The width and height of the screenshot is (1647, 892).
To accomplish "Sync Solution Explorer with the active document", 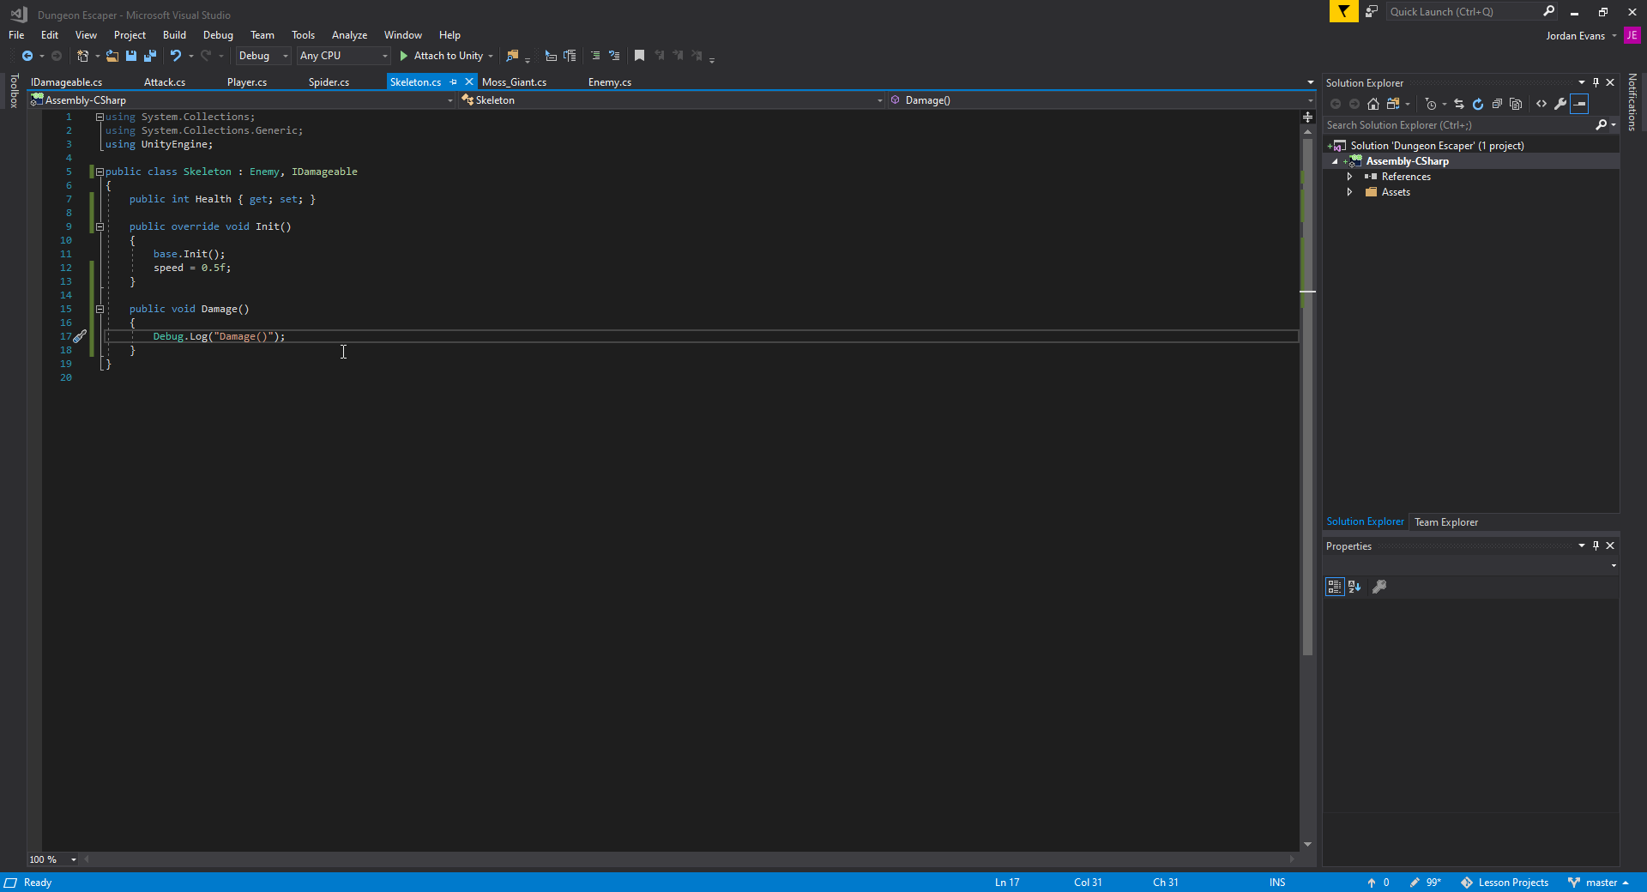I will pyautogui.click(x=1459, y=104).
